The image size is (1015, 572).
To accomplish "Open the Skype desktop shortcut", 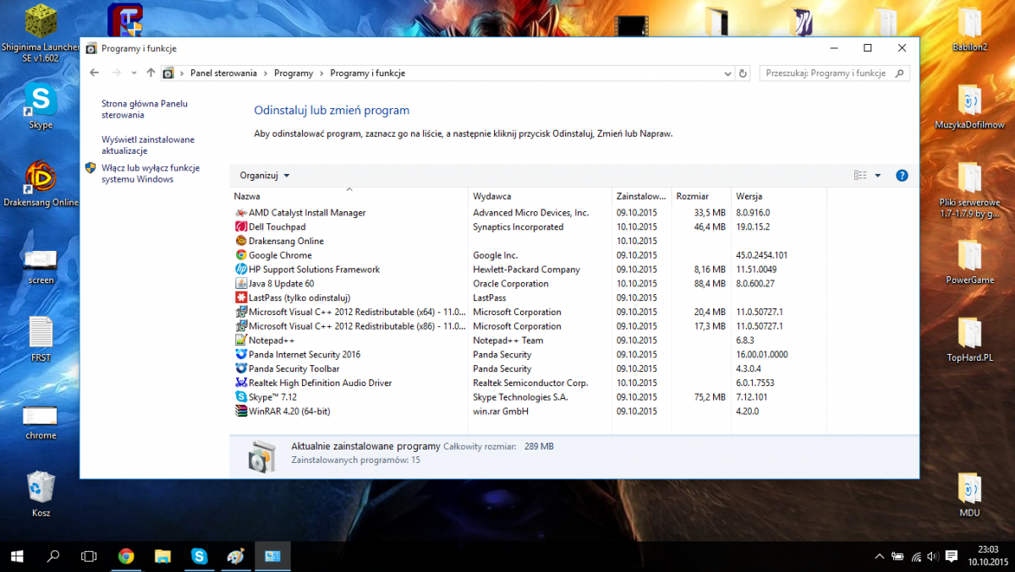I will click(41, 105).
